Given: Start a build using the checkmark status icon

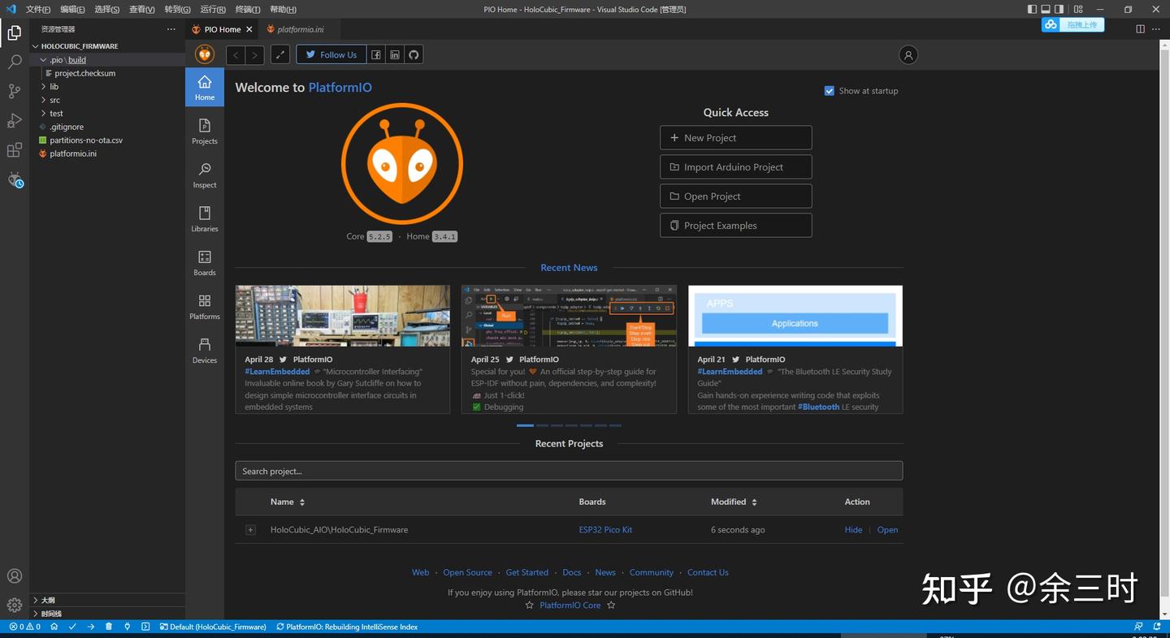Looking at the screenshot, I should (72, 627).
